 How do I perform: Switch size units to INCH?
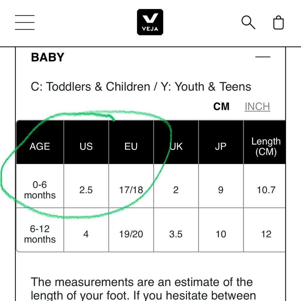[257, 107]
